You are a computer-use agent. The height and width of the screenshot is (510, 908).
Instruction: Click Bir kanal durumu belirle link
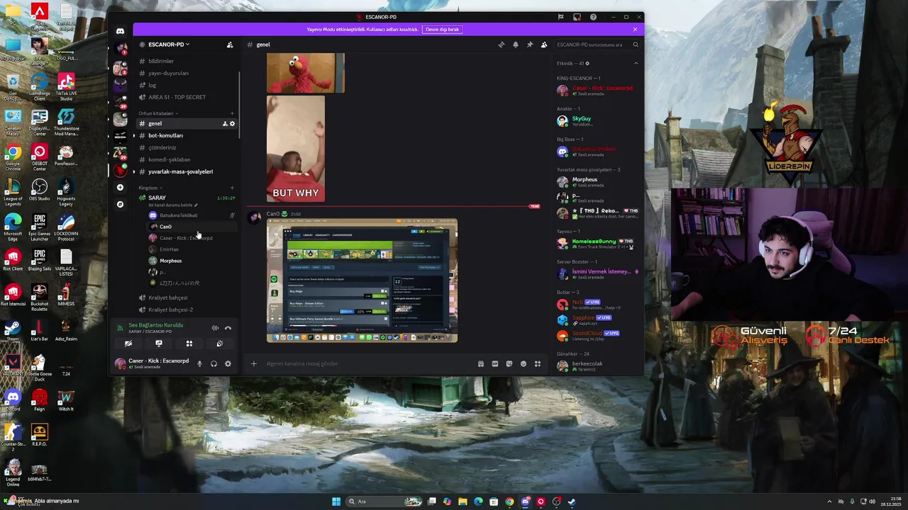click(172, 205)
